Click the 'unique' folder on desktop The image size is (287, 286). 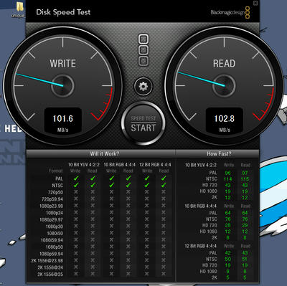(x=19, y=9)
